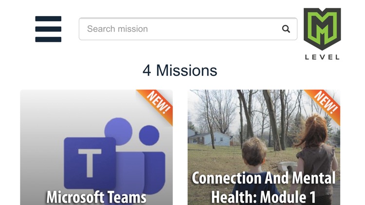This screenshot has height=205, width=365.
Task: Click the LEVEL text under the logo
Action: tap(322, 57)
